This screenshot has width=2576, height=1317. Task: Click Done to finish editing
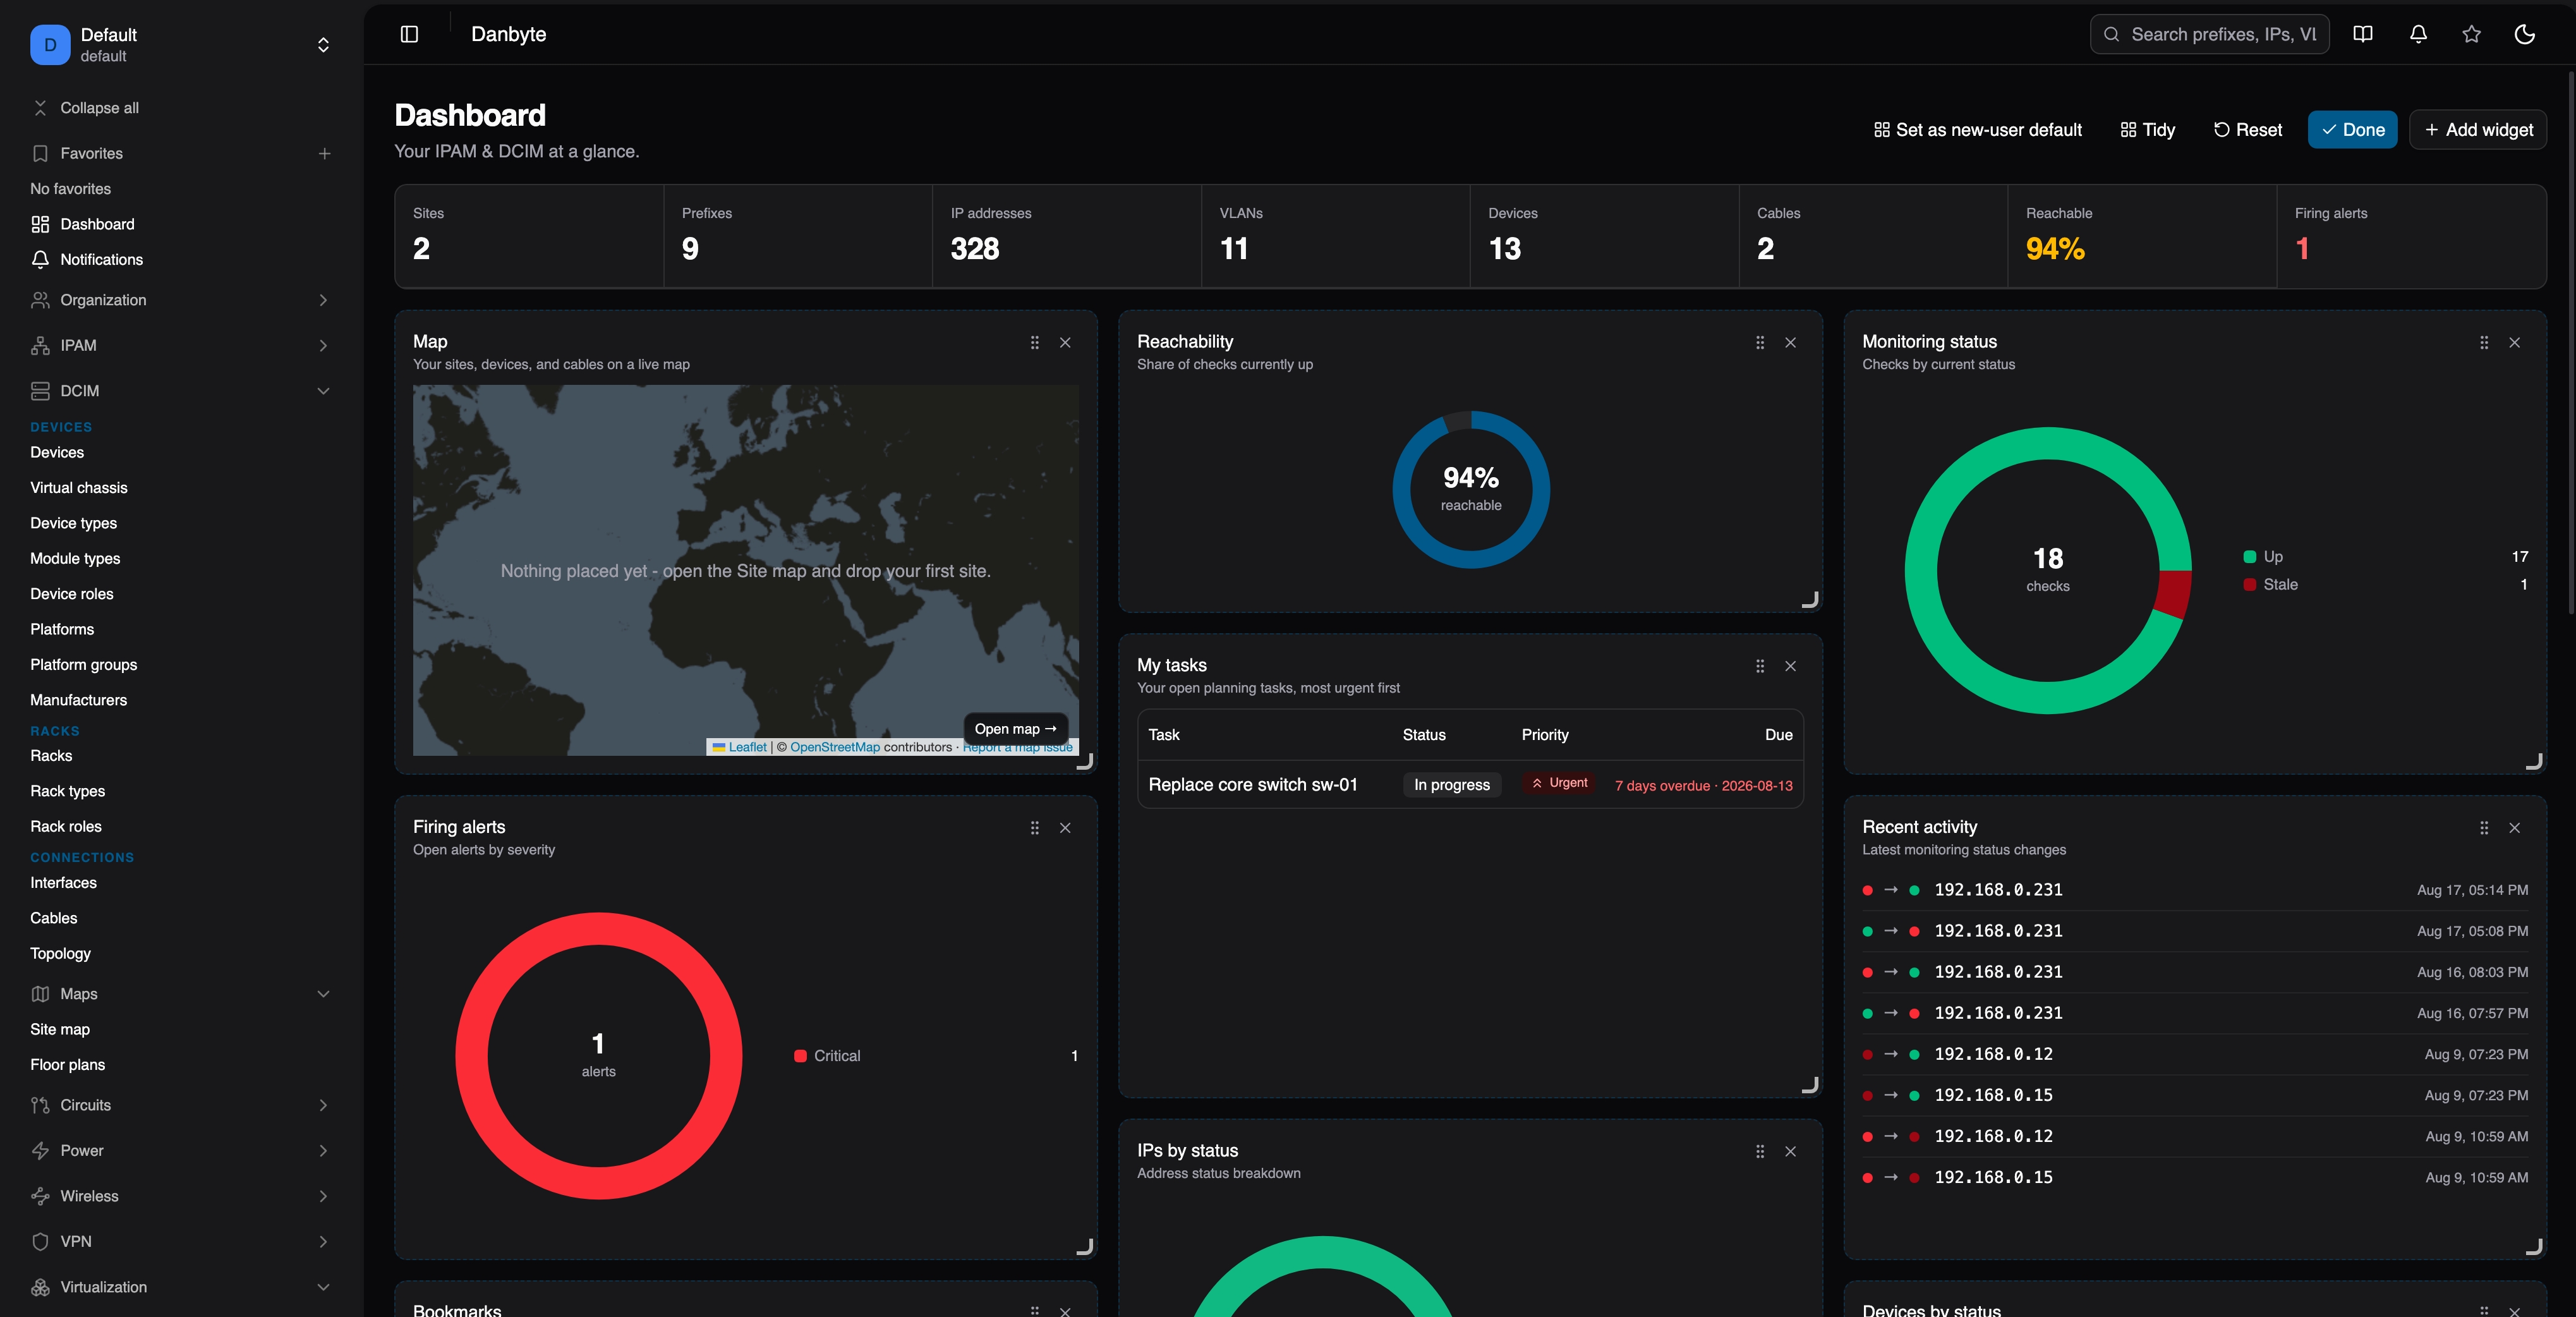coord(2352,130)
